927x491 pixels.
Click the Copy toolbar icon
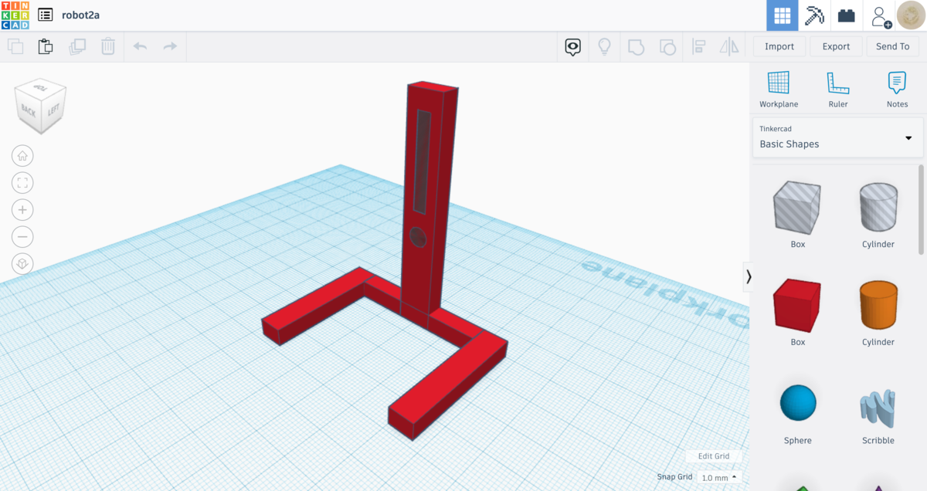coord(15,46)
